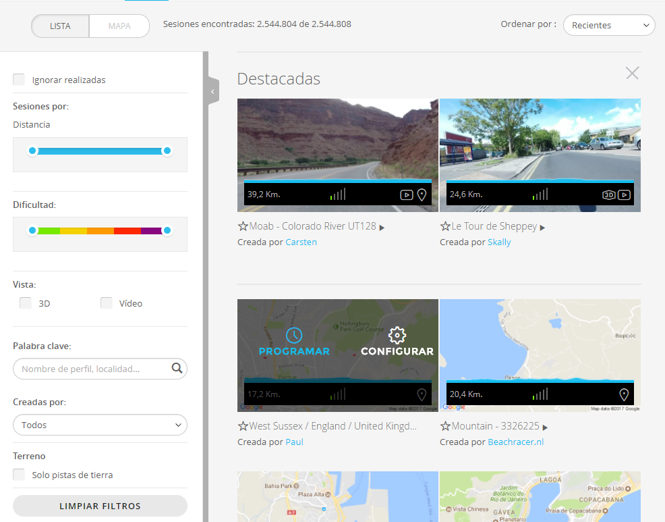Click the right handle of Dificultad slider
Screen dimensions: 665x522
point(167,231)
